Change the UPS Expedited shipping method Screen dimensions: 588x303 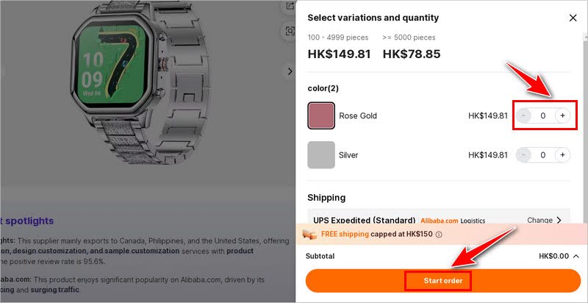(x=544, y=220)
